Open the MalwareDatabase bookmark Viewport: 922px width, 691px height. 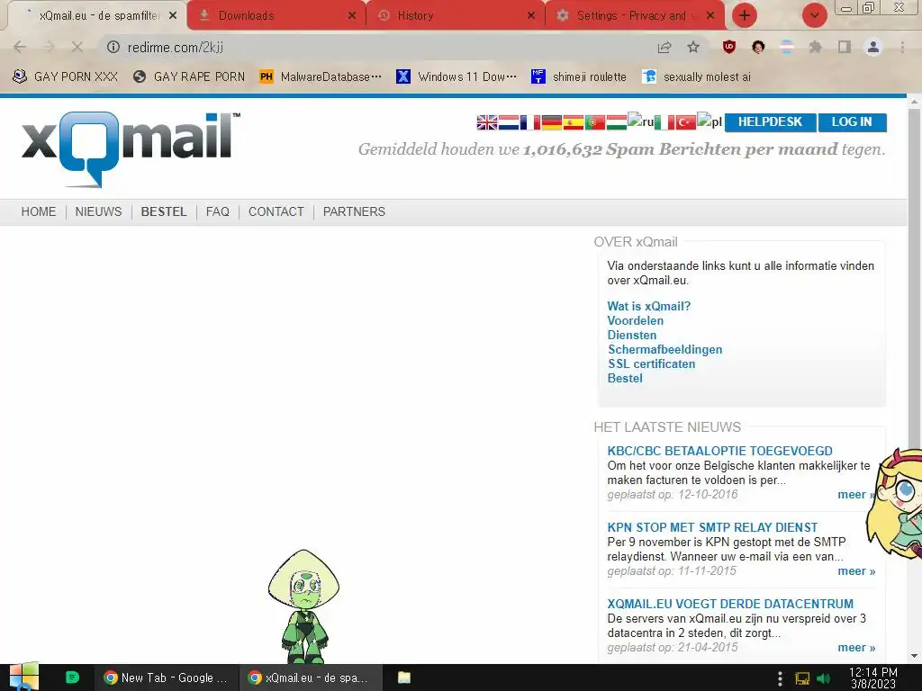click(321, 76)
